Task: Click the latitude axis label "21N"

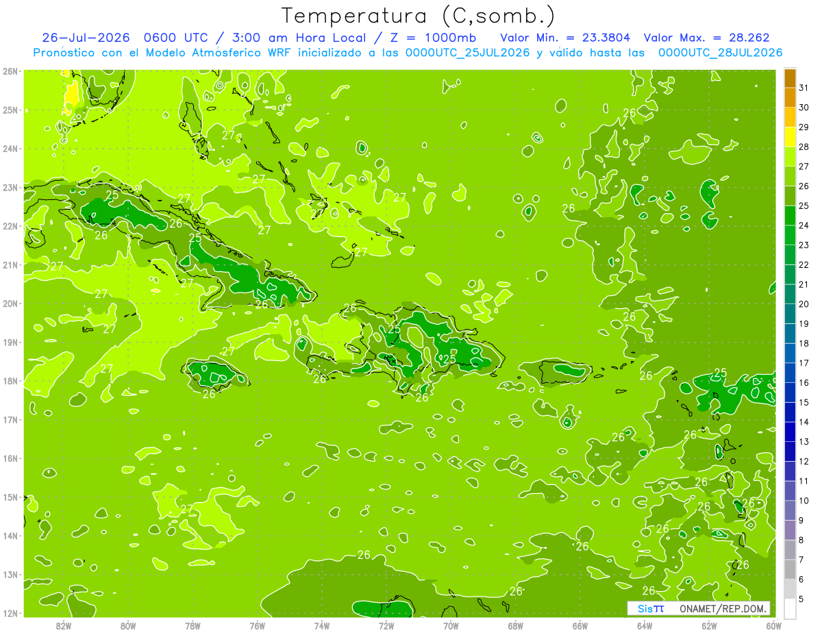Action: click(x=10, y=265)
